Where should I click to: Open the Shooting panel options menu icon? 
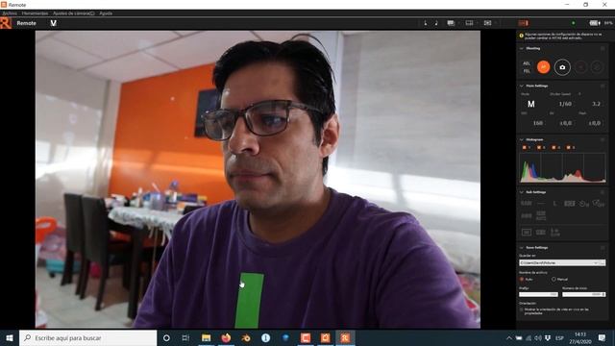(x=603, y=48)
